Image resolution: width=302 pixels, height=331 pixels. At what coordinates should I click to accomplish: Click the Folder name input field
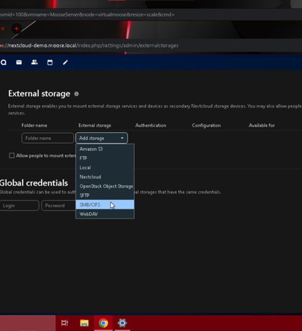[x=48, y=138]
